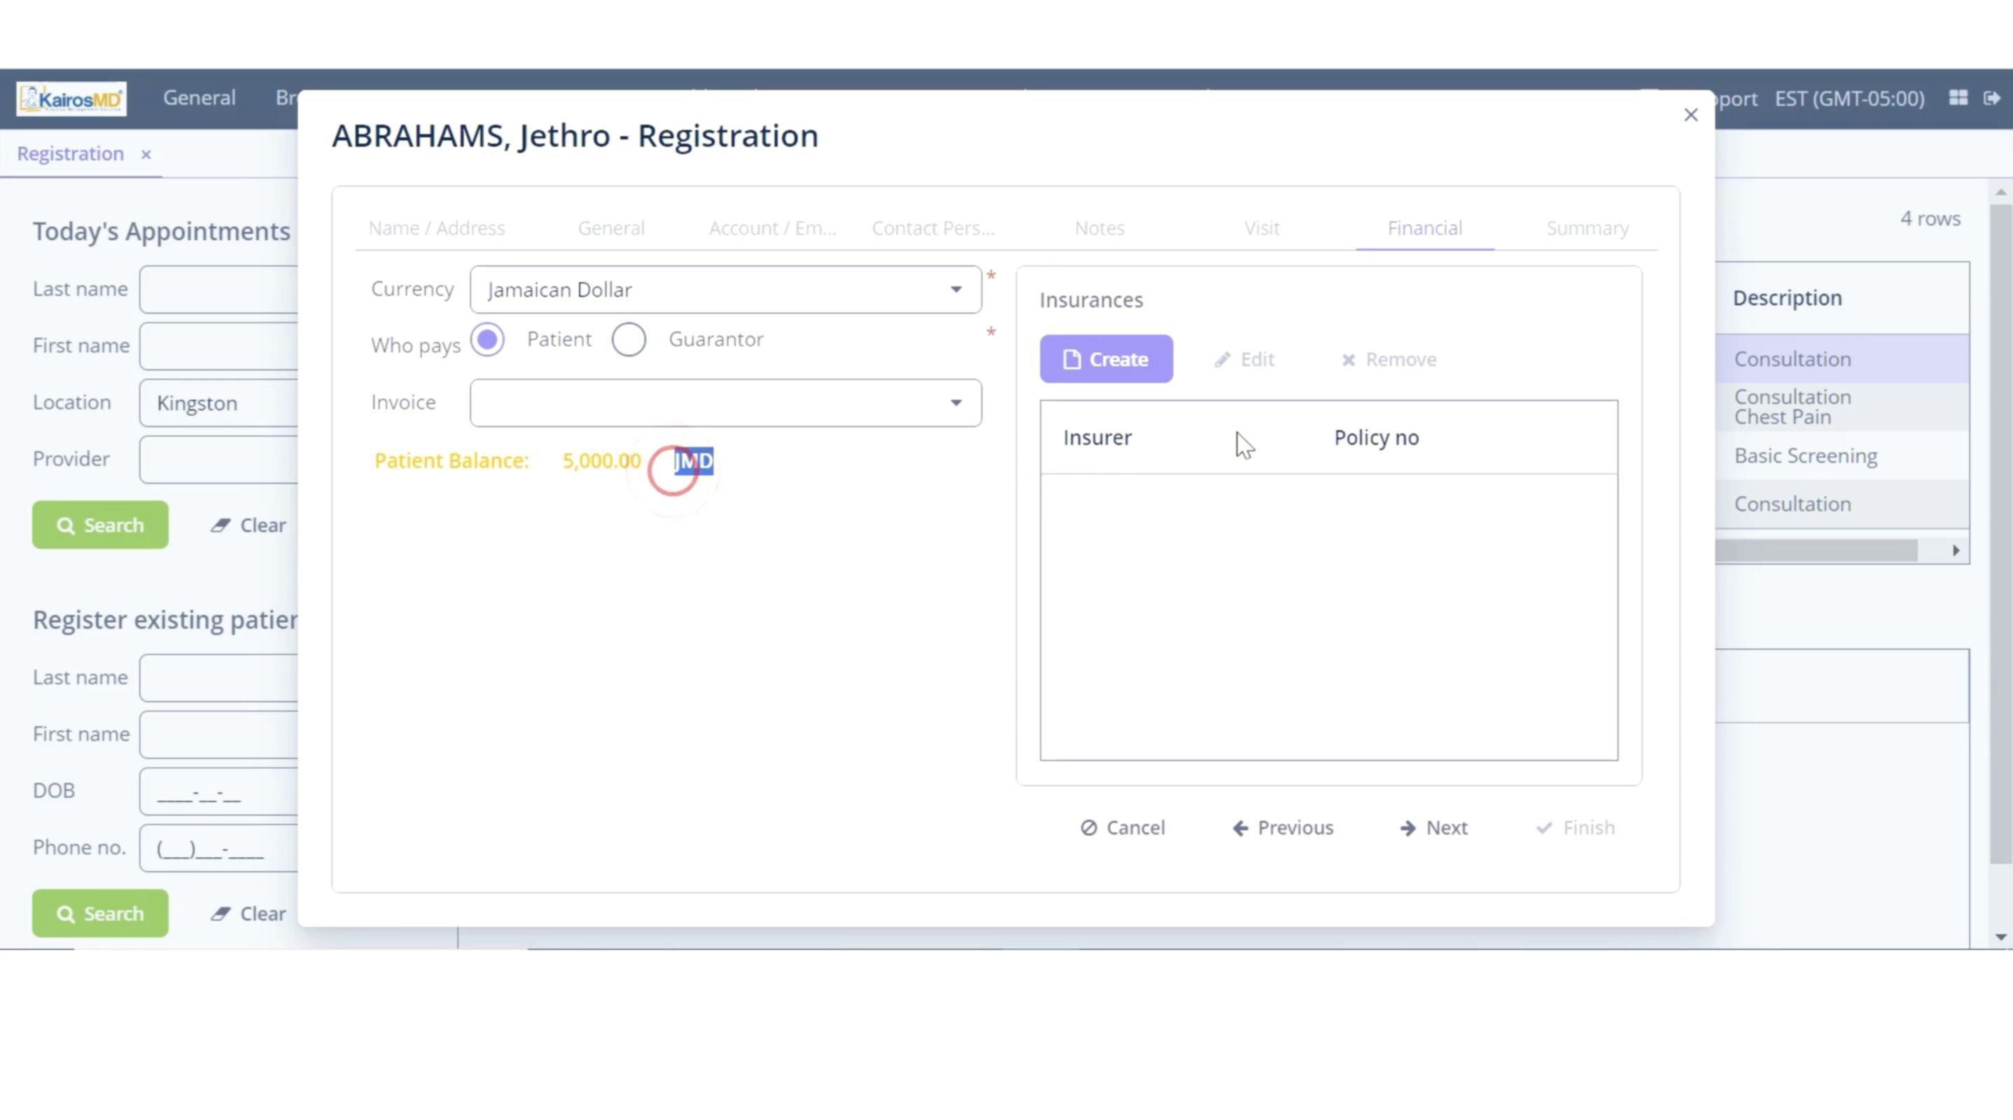
Task: Click Create insurance button
Action: click(1105, 358)
